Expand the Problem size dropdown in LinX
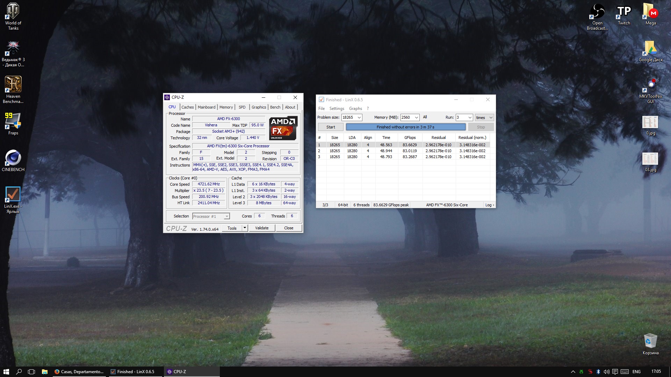671x377 pixels. click(x=359, y=118)
